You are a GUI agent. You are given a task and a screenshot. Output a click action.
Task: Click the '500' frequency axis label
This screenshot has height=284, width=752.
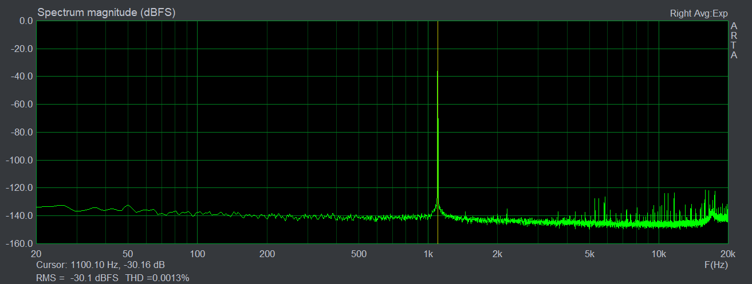359,254
